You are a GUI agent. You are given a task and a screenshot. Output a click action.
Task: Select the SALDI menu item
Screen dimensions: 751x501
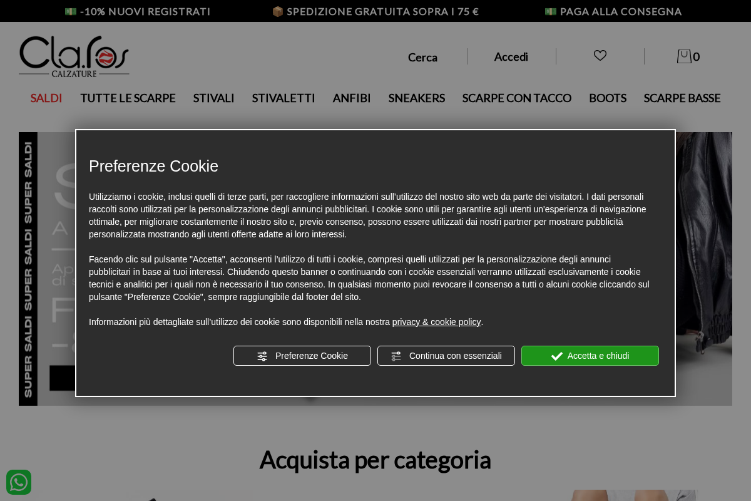coord(46,98)
